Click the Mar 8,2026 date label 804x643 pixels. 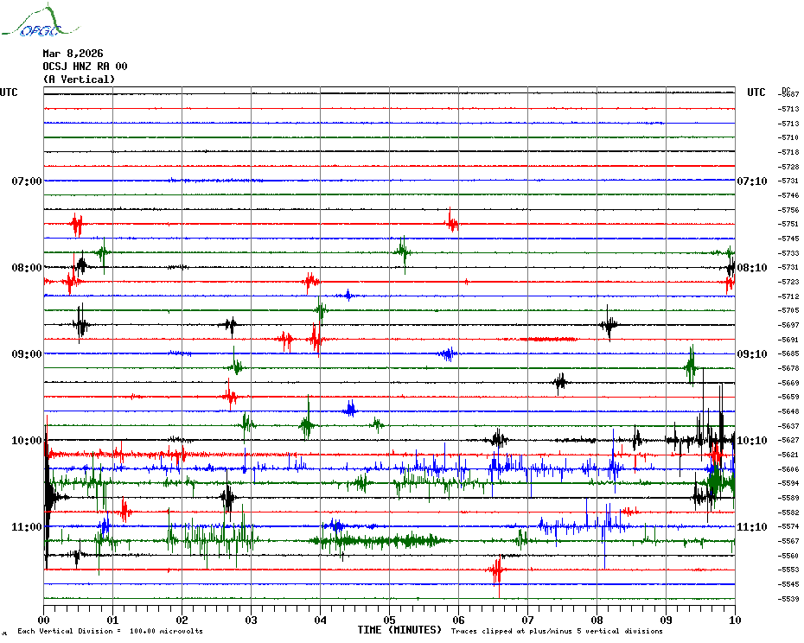pos(73,54)
